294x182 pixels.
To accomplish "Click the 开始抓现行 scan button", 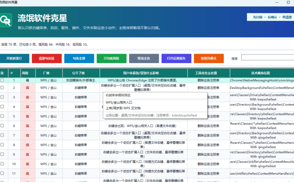I will pyautogui.click(x=14, y=58).
